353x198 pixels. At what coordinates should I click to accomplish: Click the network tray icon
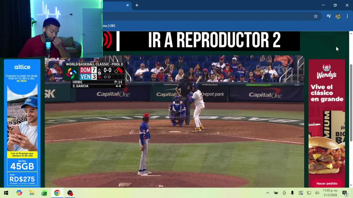click(309, 193)
